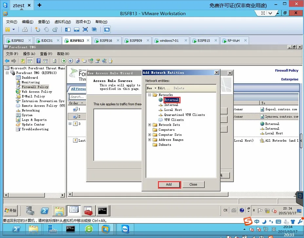This screenshot has height=238, width=304.
Task: Open the New dropdown in Network entities
Action: coord(151,88)
